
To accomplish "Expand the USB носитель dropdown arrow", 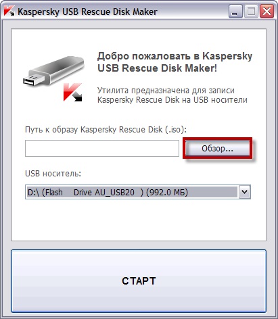I will click(245, 192).
